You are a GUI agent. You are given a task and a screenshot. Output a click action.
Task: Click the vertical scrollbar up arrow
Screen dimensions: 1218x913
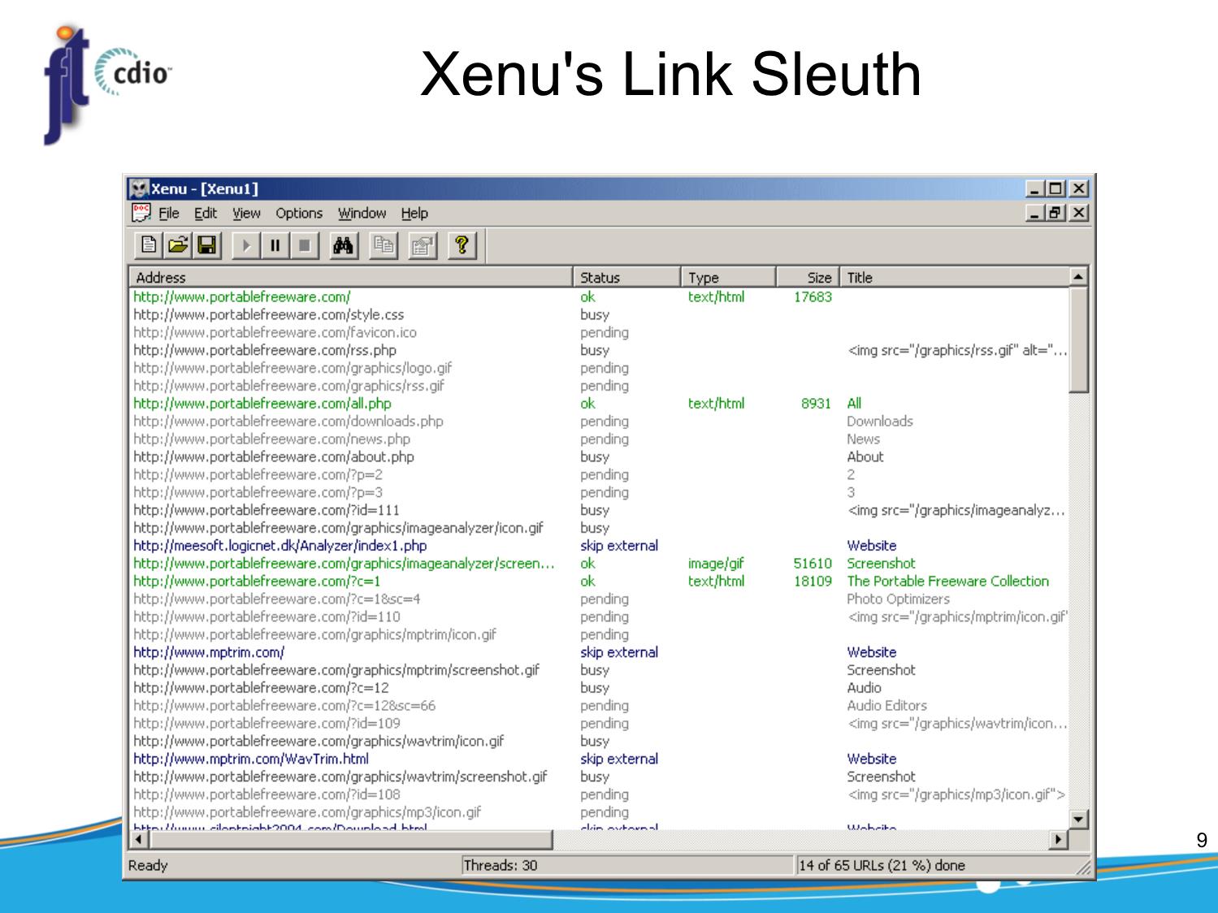pyautogui.click(x=1079, y=277)
